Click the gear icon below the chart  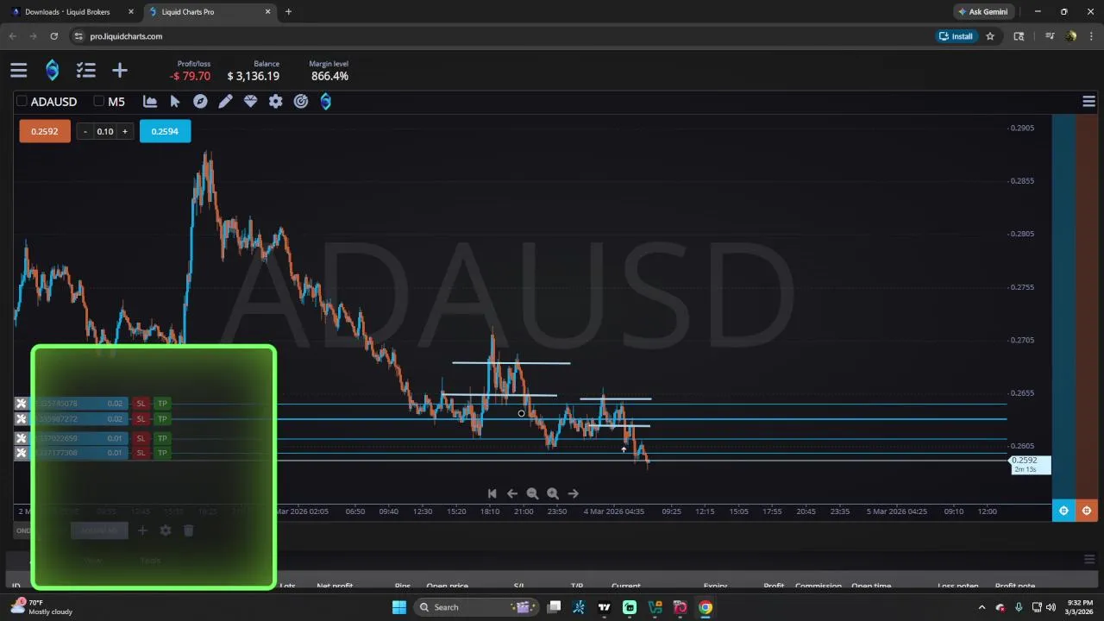pos(166,530)
